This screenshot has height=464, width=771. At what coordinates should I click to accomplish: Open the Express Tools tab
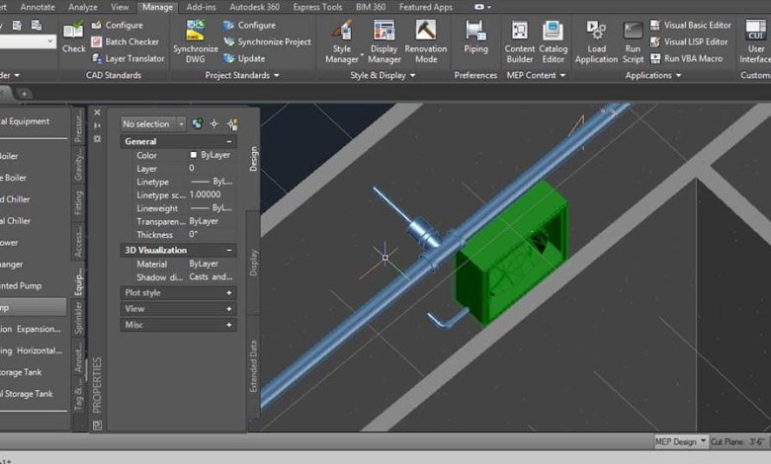coord(317,7)
